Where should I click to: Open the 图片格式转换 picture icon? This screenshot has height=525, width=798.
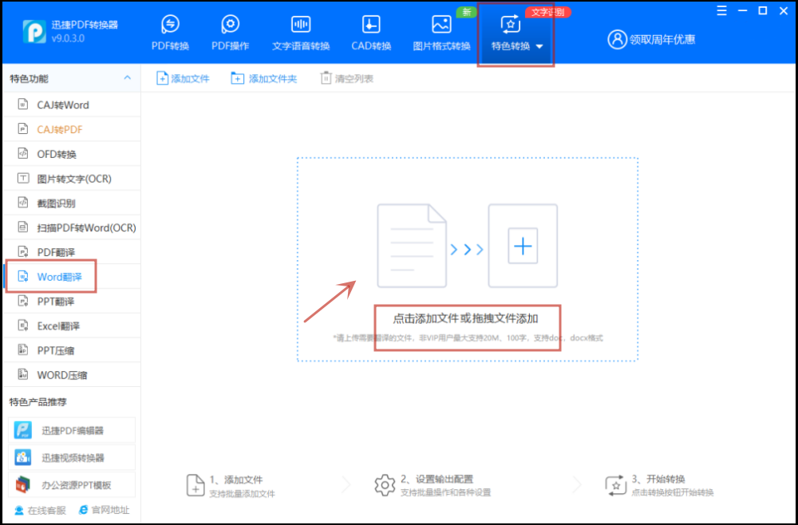(441, 24)
